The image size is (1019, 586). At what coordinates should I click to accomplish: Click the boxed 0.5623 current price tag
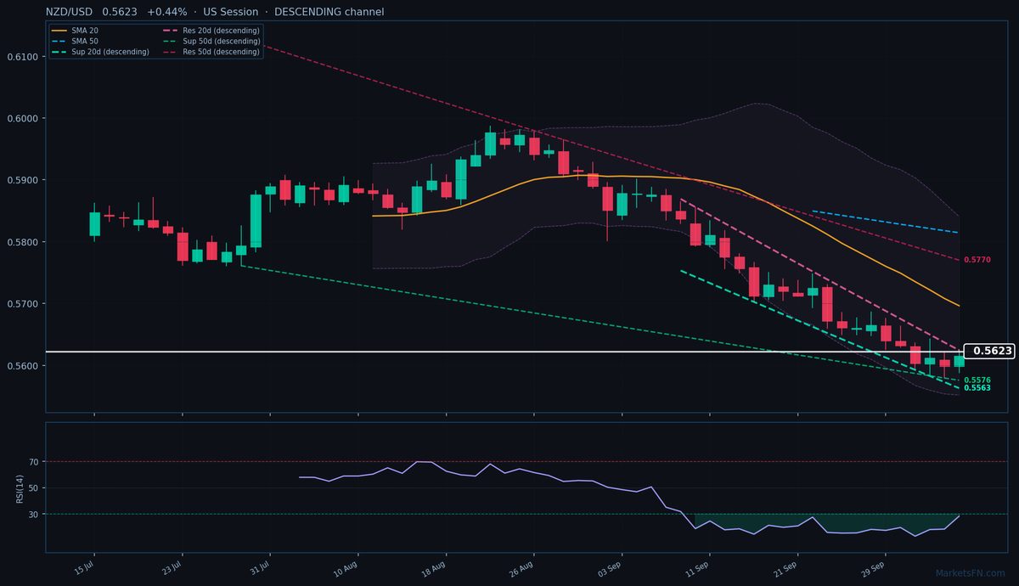990,351
